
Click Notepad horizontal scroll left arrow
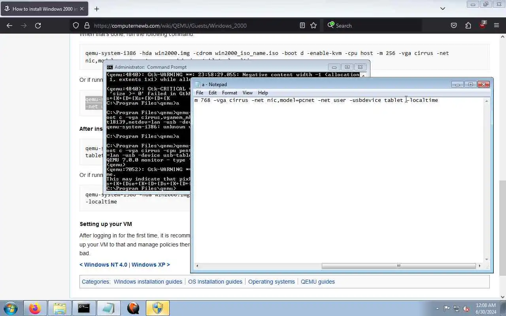coord(197,266)
